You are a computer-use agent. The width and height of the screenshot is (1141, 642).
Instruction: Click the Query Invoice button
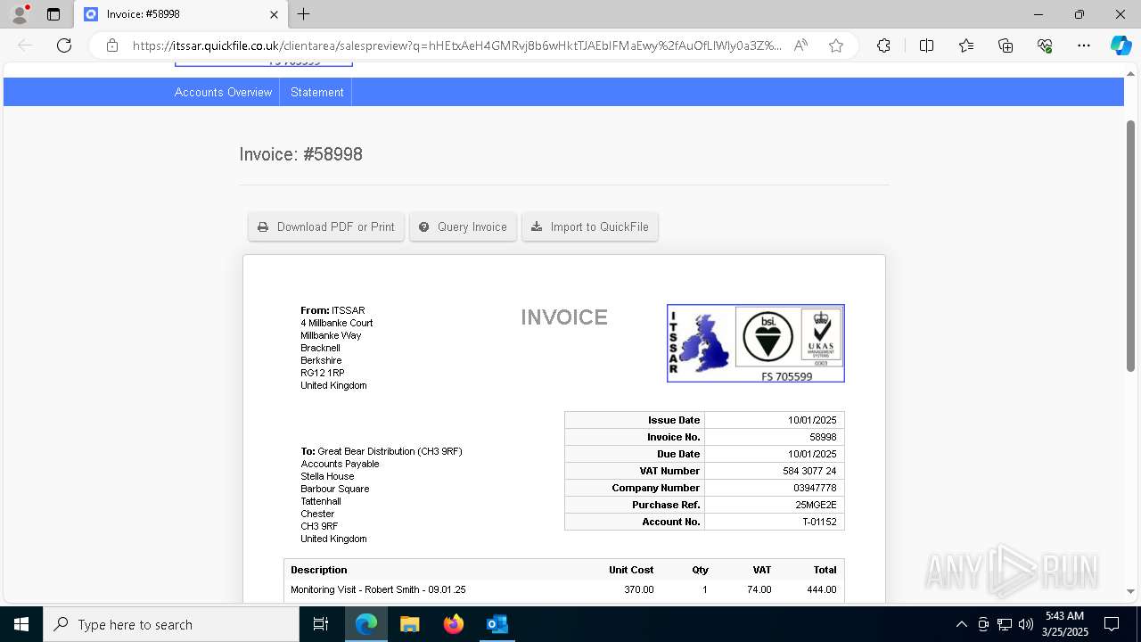463,226
